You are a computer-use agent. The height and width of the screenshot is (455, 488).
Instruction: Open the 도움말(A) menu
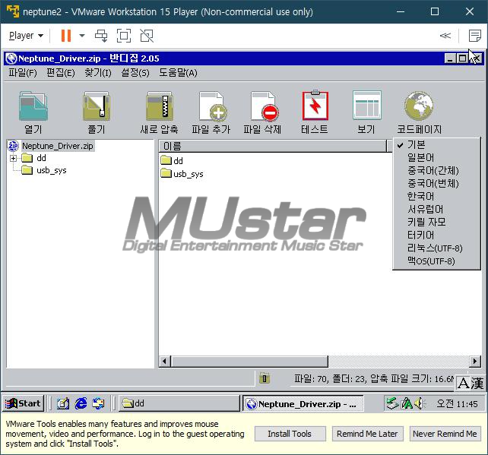[179, 73]
